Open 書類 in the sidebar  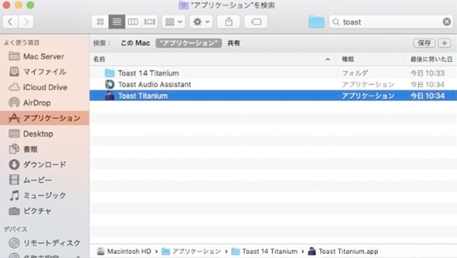tap(45, 149)
